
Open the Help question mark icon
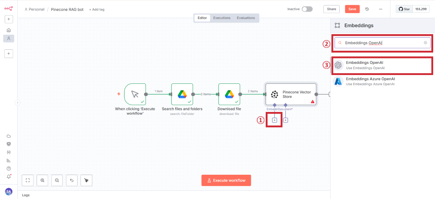pos(9,169)
